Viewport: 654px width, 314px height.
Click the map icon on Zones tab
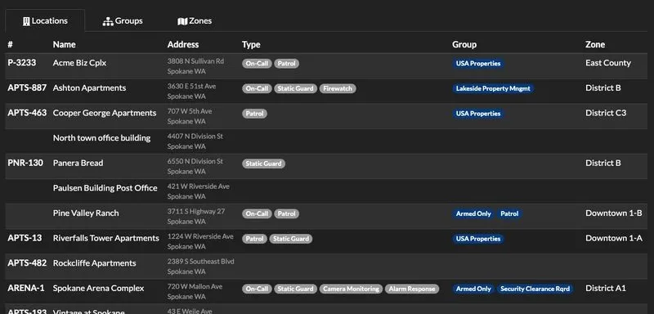(182, 21)
